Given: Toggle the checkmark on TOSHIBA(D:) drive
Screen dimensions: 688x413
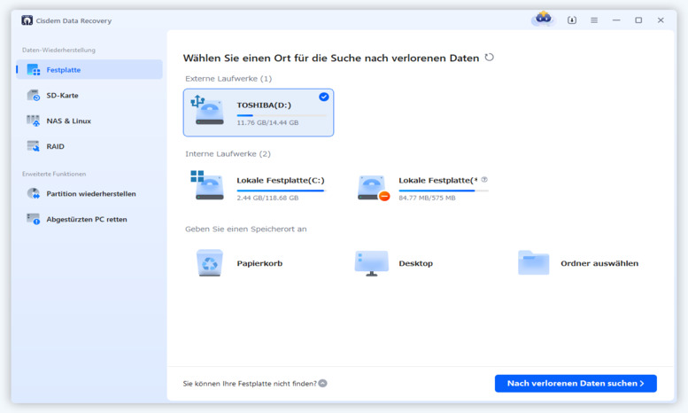Looking at the screenshot, I should [324, 97].
